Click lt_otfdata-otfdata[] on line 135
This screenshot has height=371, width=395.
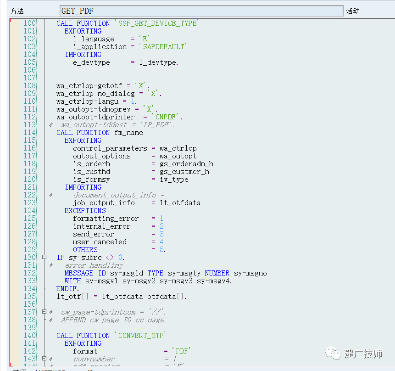143,297
